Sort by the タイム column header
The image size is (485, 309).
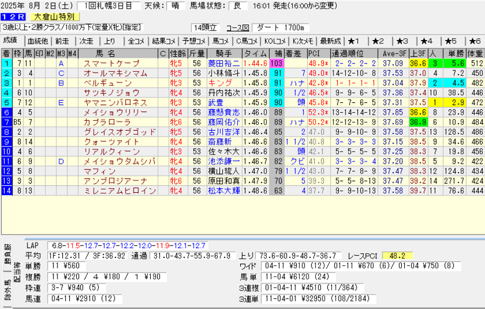(255, 53)
